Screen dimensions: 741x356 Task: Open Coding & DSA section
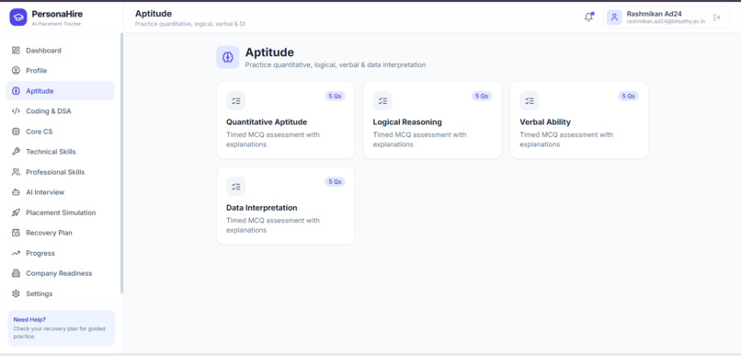coord(60,111)
